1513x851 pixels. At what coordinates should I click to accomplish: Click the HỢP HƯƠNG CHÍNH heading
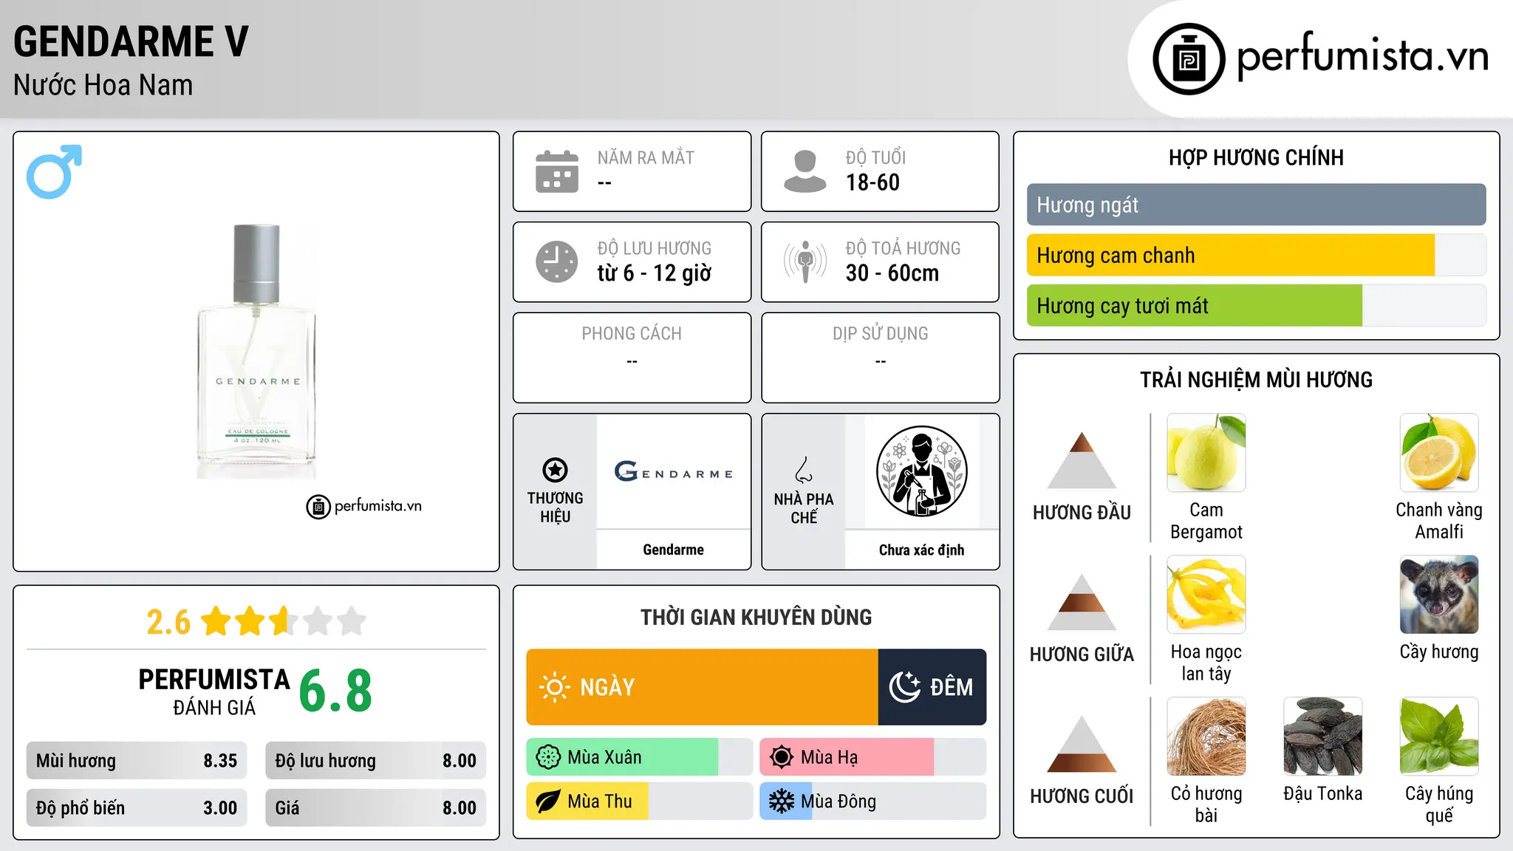pos(1256,157)
